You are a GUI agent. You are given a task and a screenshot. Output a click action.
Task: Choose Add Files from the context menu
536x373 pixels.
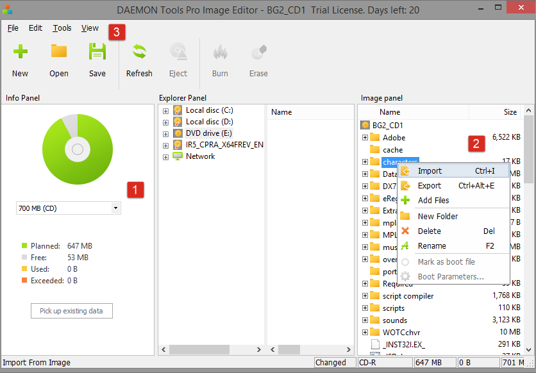click(453, 200)
